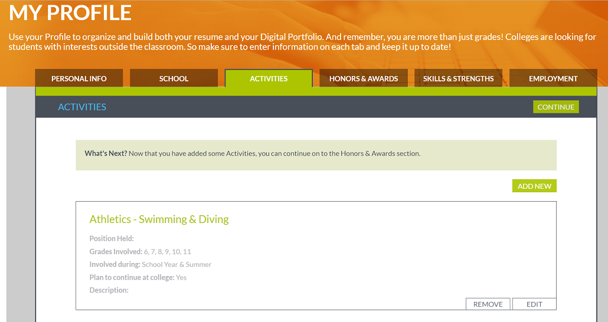Click Add New to add an activity

point(534,186)
